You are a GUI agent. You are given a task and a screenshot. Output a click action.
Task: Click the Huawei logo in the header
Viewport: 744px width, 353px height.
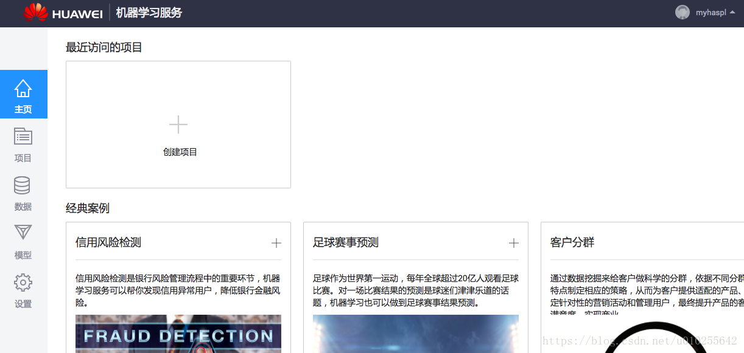[x=63, y=13]
